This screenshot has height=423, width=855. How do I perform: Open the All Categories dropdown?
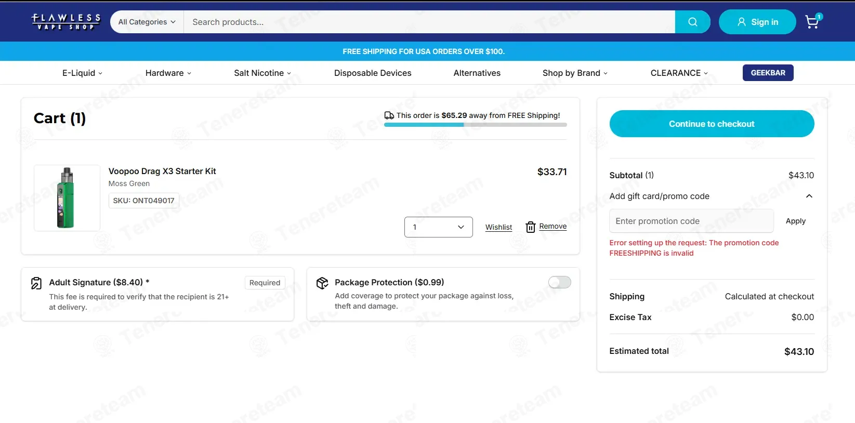point(147,22)
